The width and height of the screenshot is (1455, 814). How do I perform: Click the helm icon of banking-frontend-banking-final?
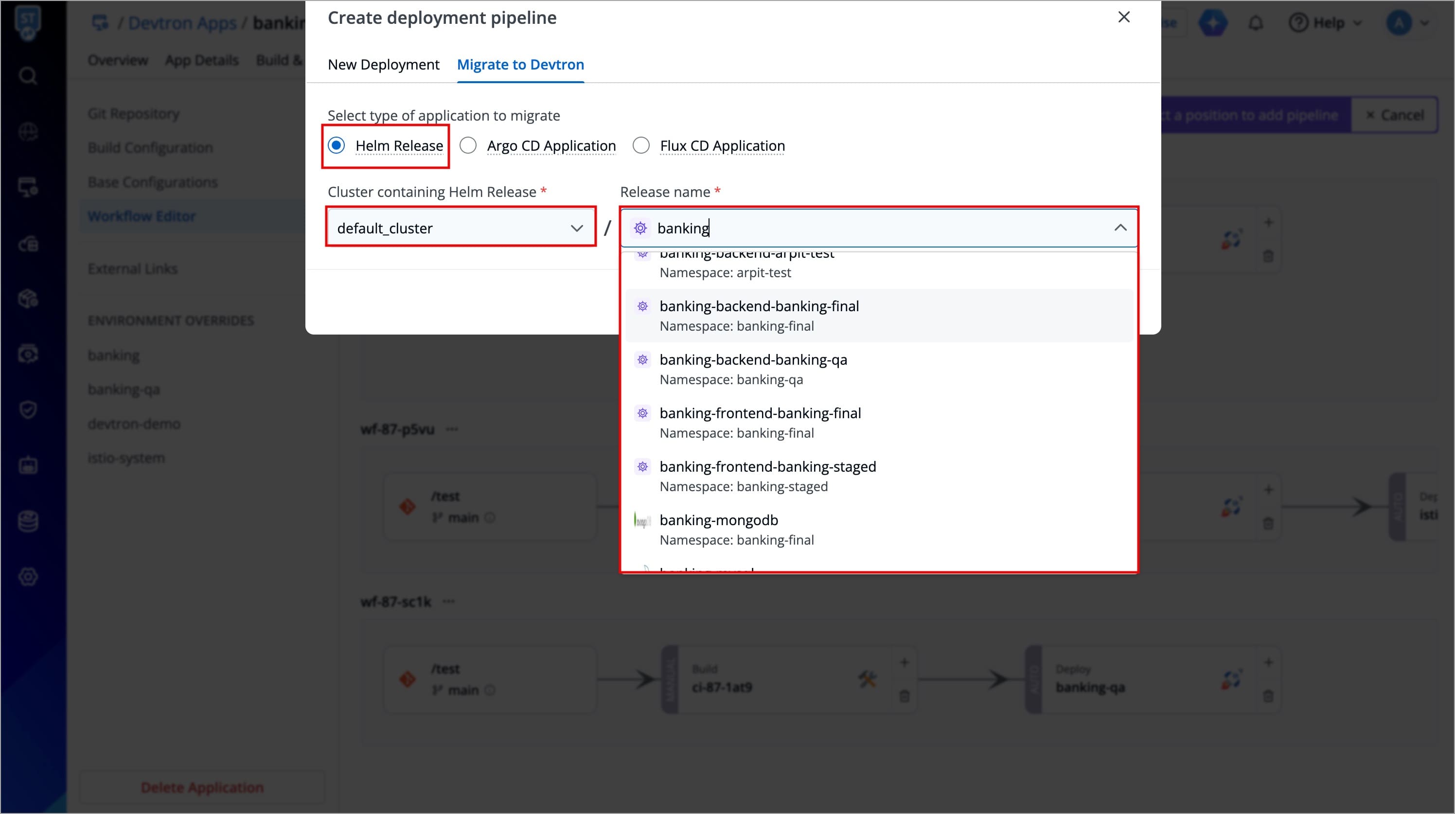click(642, 413)
